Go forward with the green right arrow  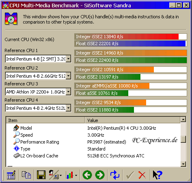100,175
